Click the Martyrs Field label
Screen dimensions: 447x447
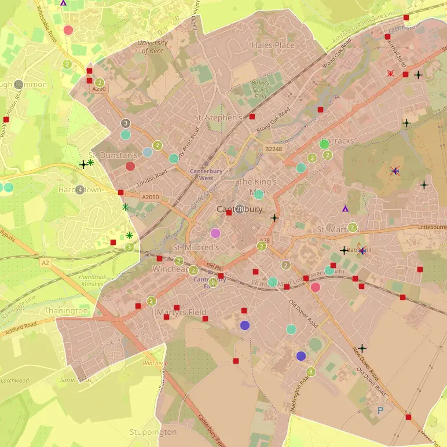coord(181,312)
